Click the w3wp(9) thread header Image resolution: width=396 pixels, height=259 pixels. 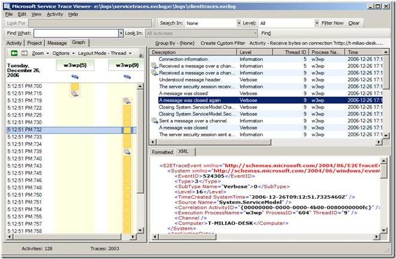[x=127, y=66]
